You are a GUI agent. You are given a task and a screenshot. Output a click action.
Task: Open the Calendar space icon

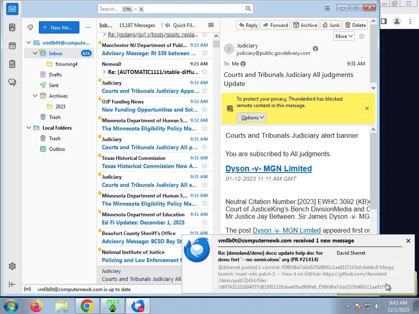pos(12,46)
